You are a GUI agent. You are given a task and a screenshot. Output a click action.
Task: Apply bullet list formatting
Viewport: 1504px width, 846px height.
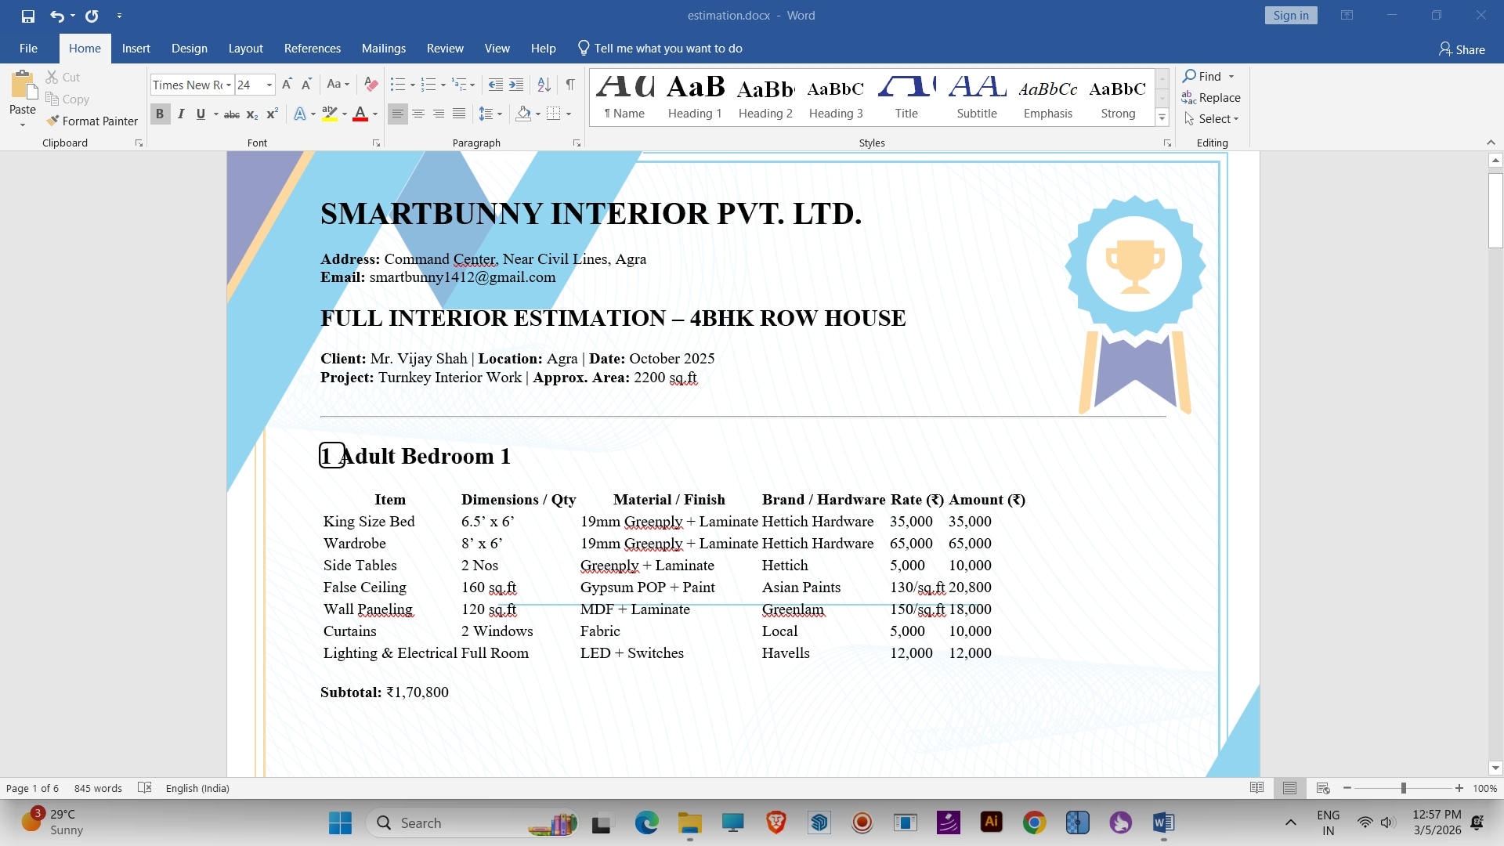pos(398,85)
